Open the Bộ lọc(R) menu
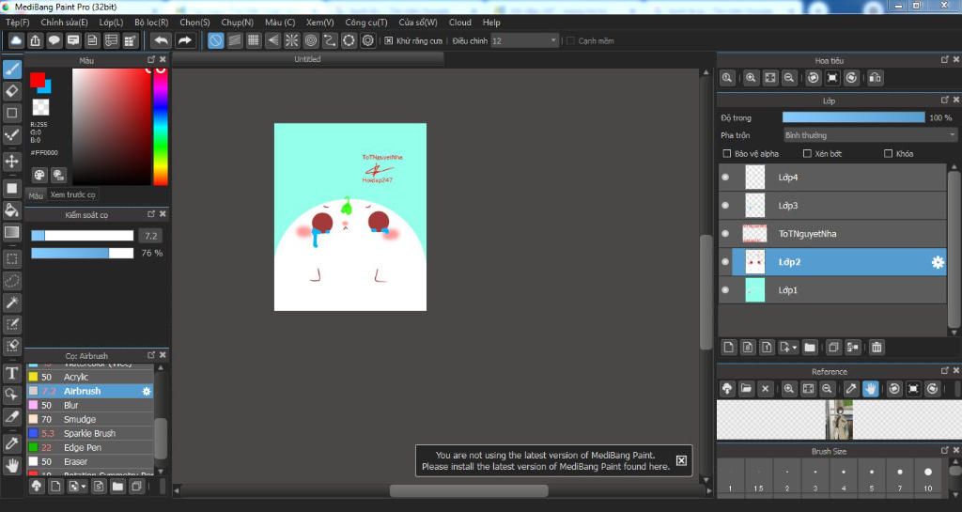Viewport: 962px width, 512px height. click(151, 22)
